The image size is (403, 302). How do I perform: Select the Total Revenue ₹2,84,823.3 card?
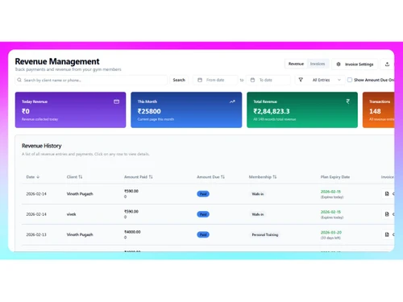(x=302, y=110)
